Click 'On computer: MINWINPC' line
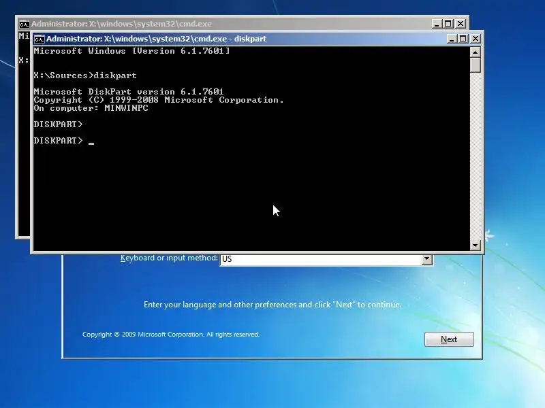 tap(91, 108)
